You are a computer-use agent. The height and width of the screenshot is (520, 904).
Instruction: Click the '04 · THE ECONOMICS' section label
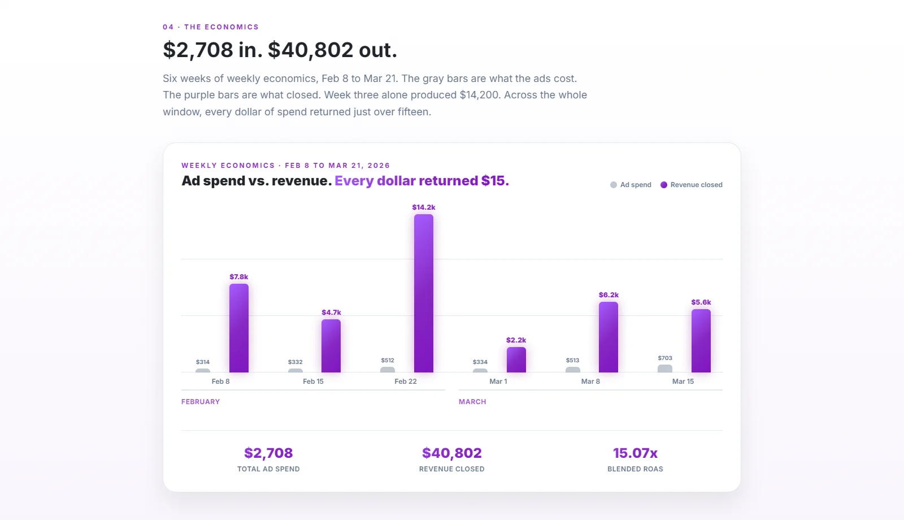211,27
